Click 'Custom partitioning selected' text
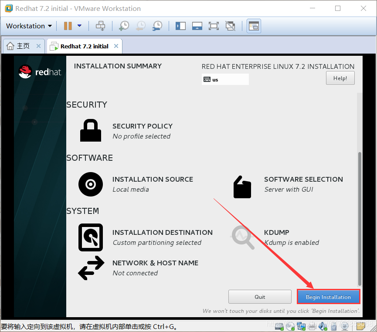The image size is (377, 332). click(157, 243)
